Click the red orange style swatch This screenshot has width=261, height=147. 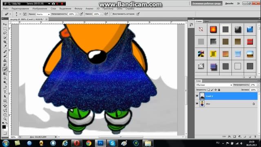(x=213, y=29)
